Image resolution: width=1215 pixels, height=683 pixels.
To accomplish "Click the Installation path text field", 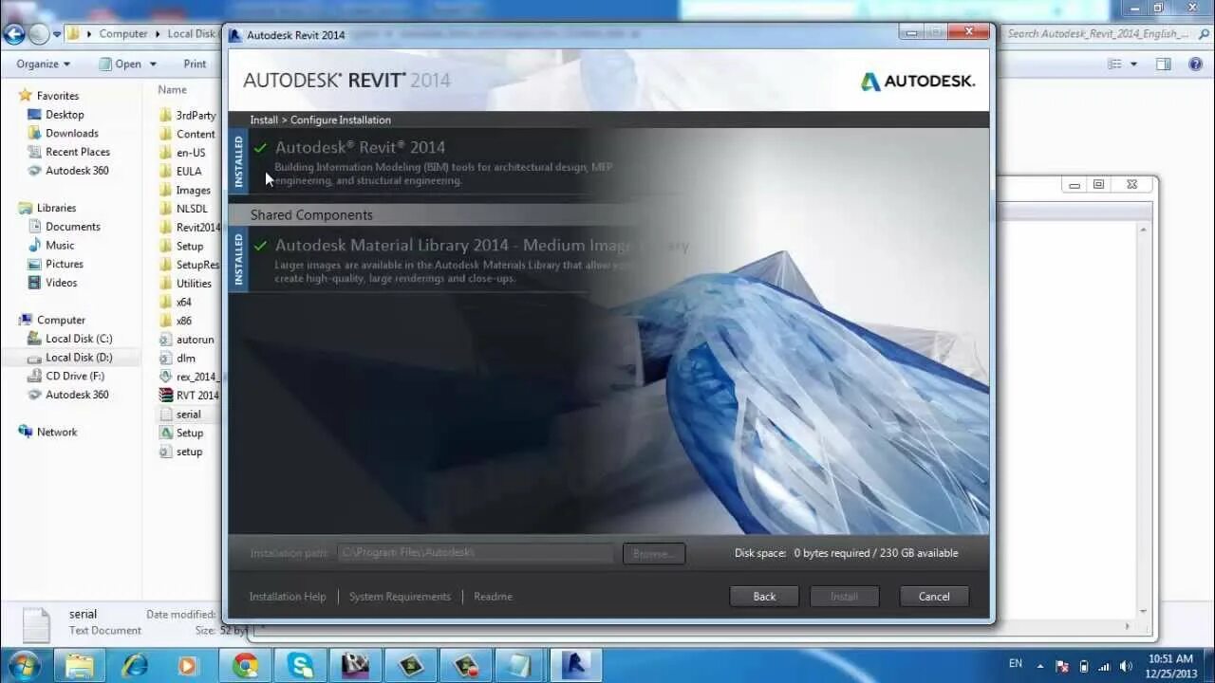I will (476, 552).
